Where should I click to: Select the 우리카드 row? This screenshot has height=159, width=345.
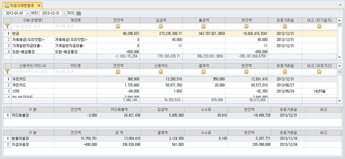(x=170, y=79)
